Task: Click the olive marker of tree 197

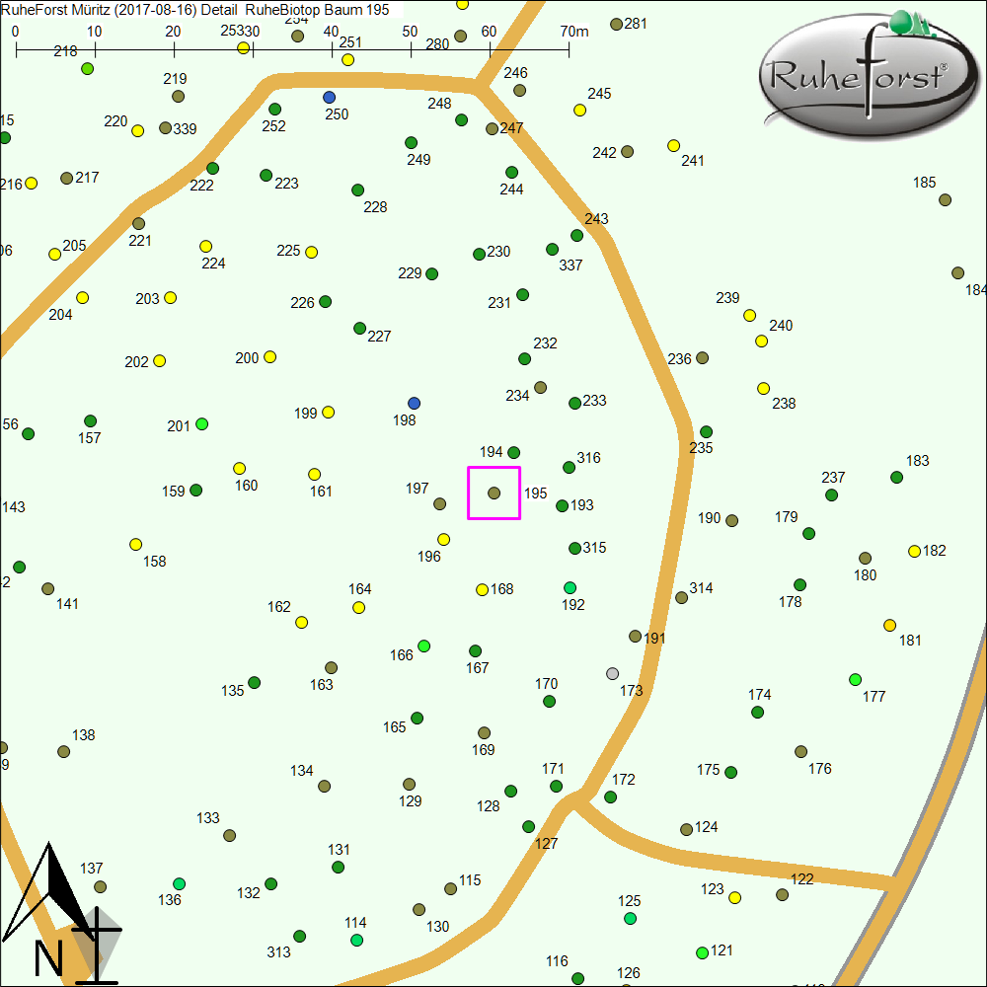Action: (440, 504)
